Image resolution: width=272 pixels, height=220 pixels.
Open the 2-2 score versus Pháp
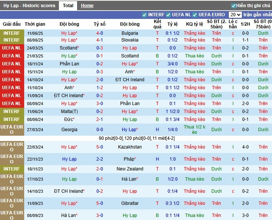click(x=99, y=160)
